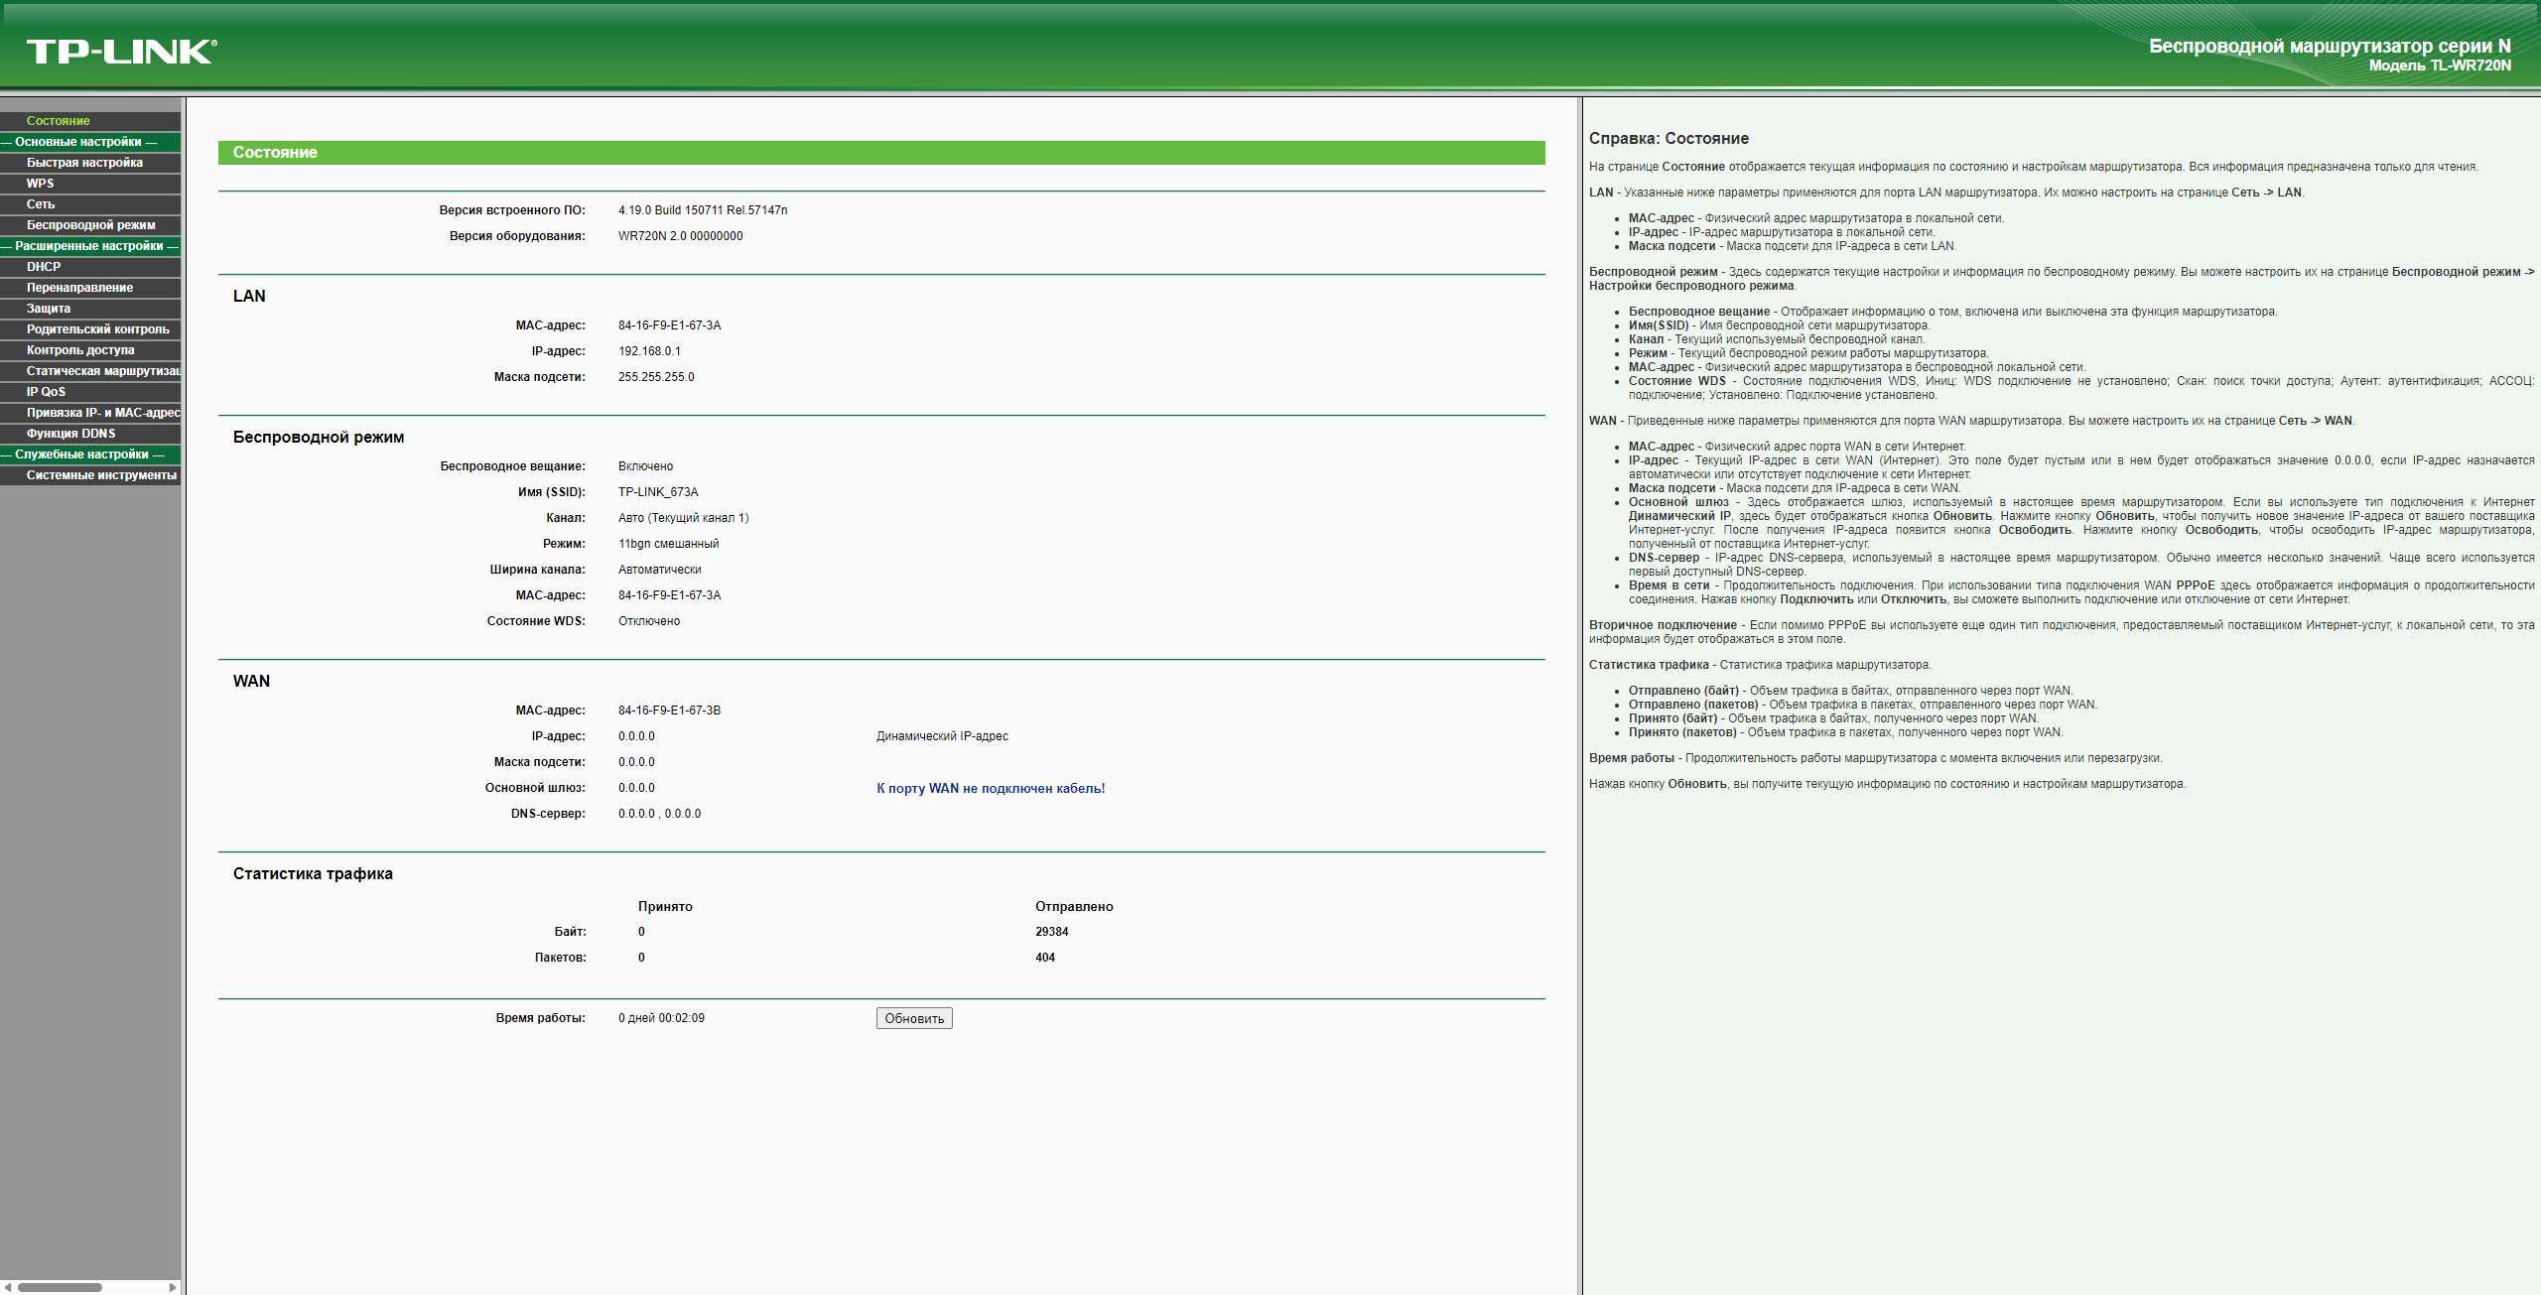Click the sidebar scrollbar left arrow
Screen dimensions: 2541x1295
[8, 1287]
